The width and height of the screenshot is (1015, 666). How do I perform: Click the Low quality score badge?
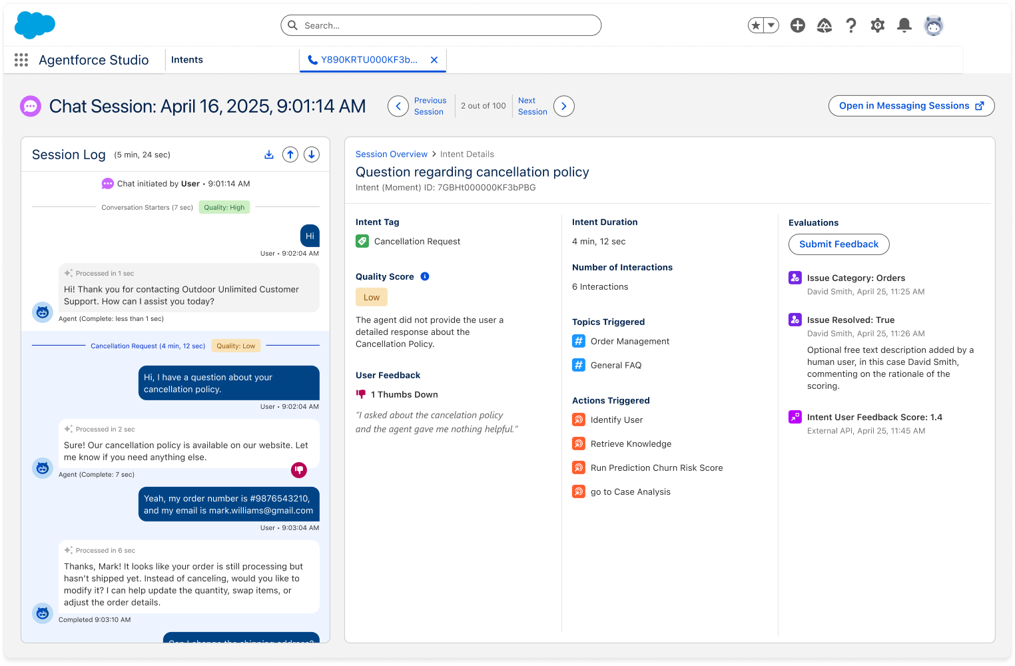click(372, 297)
